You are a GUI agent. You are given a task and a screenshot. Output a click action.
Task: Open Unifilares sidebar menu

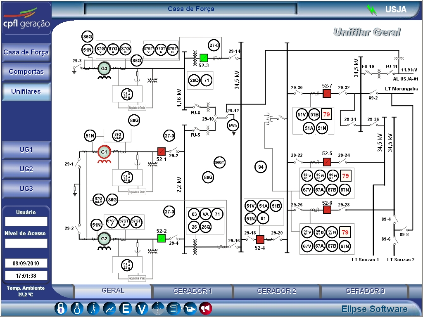click(x=26, y=91)
